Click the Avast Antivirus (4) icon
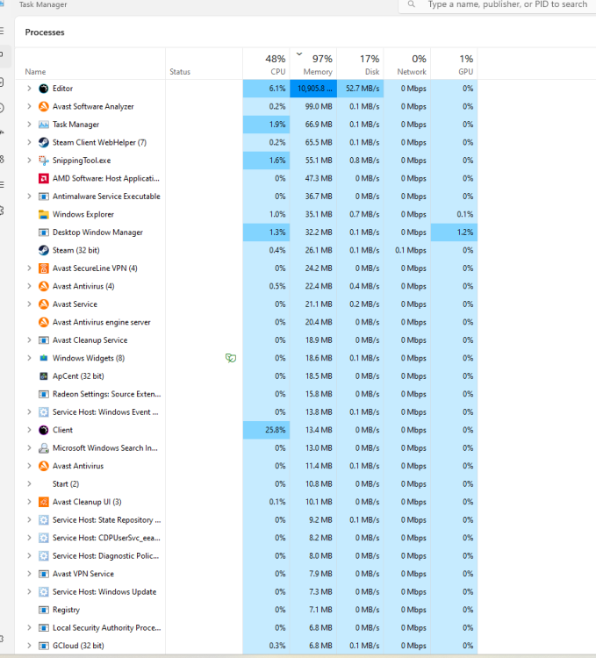Screen dimensions: 596x658 tap(44, 286)
